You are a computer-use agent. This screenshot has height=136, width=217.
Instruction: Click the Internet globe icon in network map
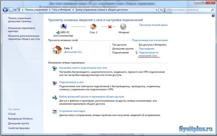tap(123, 27)
